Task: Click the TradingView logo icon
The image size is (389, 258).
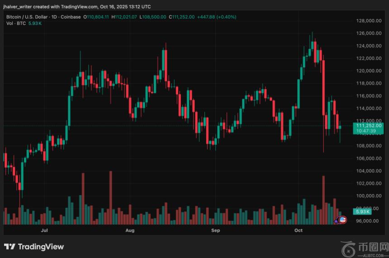Action: pyautogui.click(x=10, y=247)
